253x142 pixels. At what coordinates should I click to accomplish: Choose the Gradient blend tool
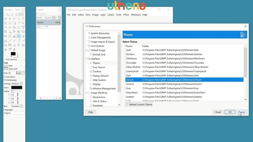(x=5, y=40)
